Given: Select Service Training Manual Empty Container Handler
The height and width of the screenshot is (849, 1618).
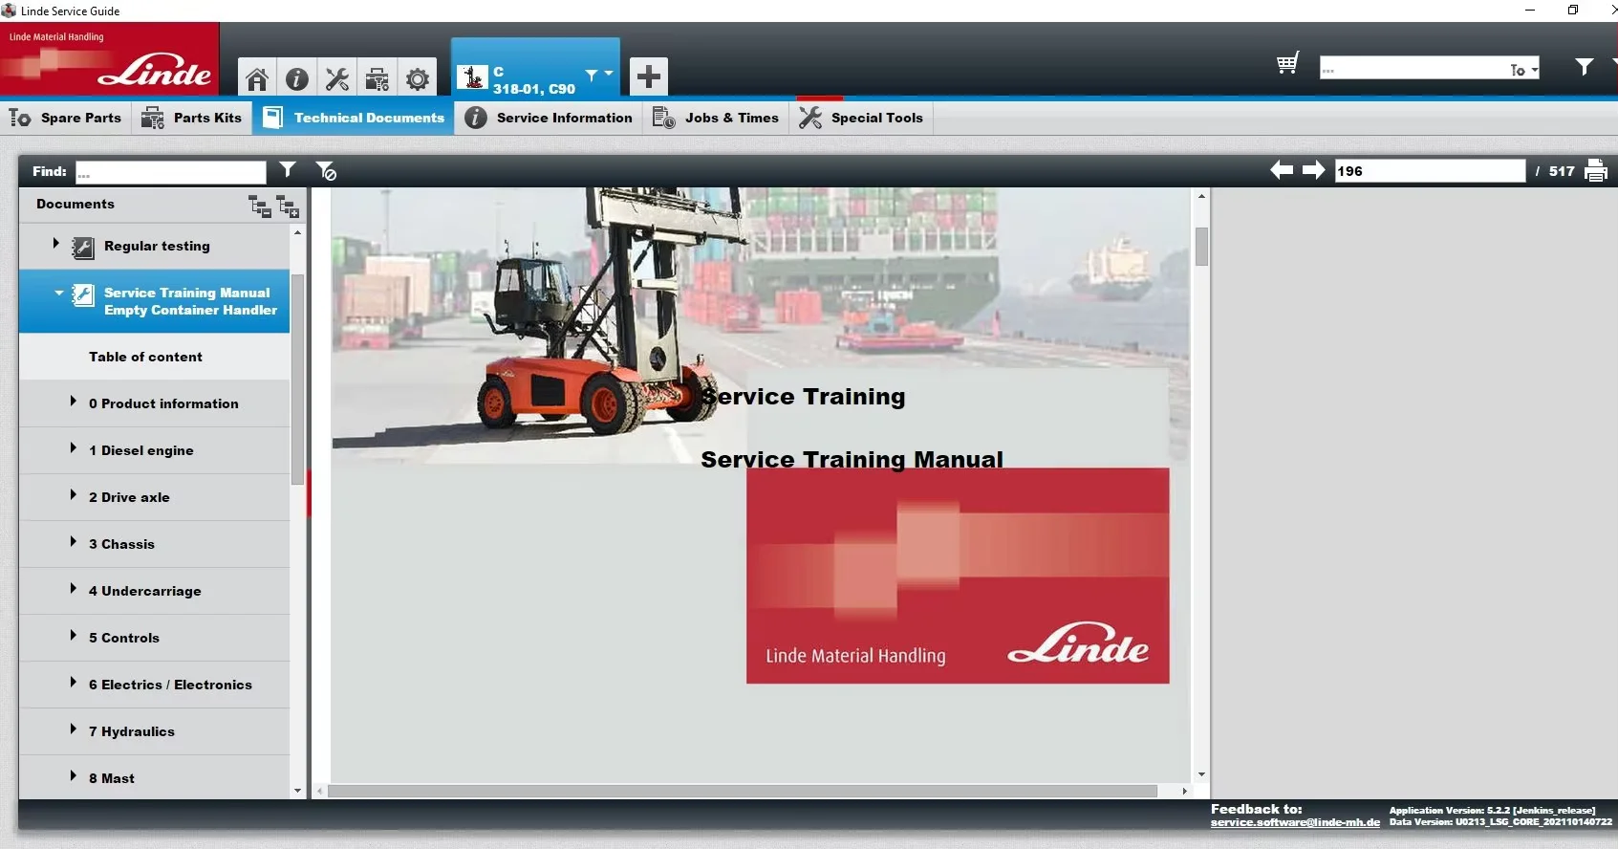Looking at the screenshot, I should pos(154,301).
